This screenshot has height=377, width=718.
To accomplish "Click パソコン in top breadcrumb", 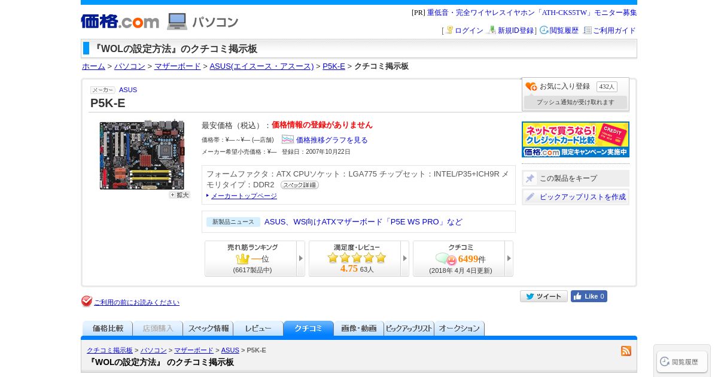I will tap(130, 66).
